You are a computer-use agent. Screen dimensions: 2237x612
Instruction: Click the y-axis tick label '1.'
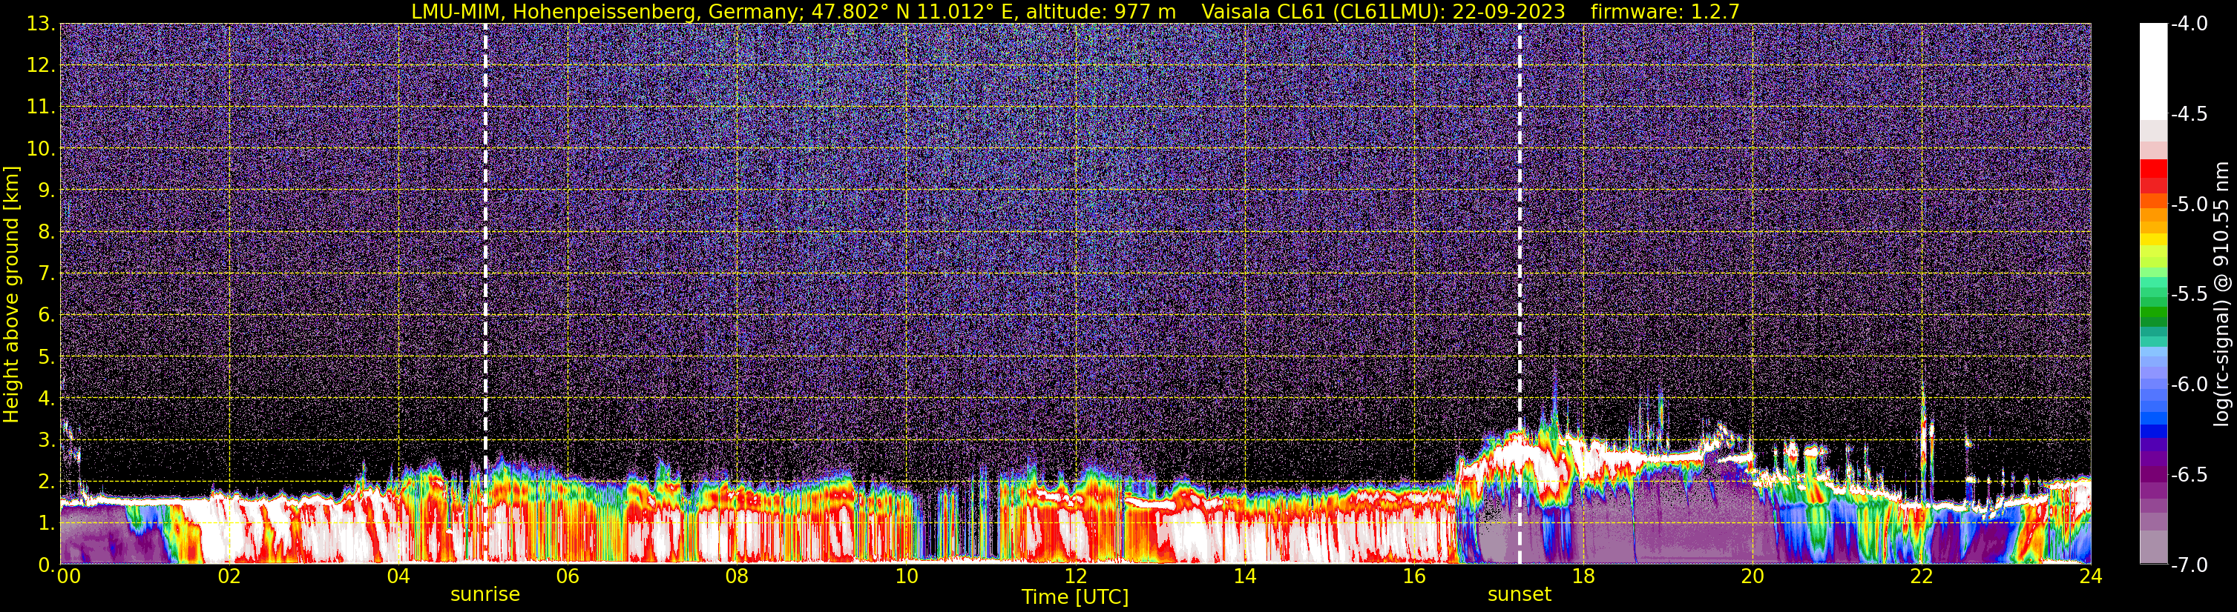pos(46,524)
